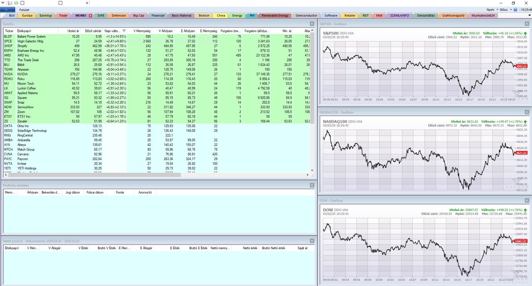Open the workspace tab list arrow
The image size is (532, 286).
point(529,16)
